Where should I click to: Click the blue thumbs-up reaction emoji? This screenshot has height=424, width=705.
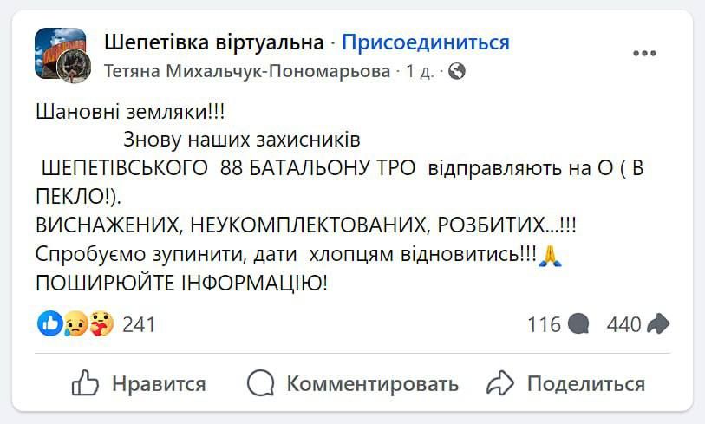[50, 324]
